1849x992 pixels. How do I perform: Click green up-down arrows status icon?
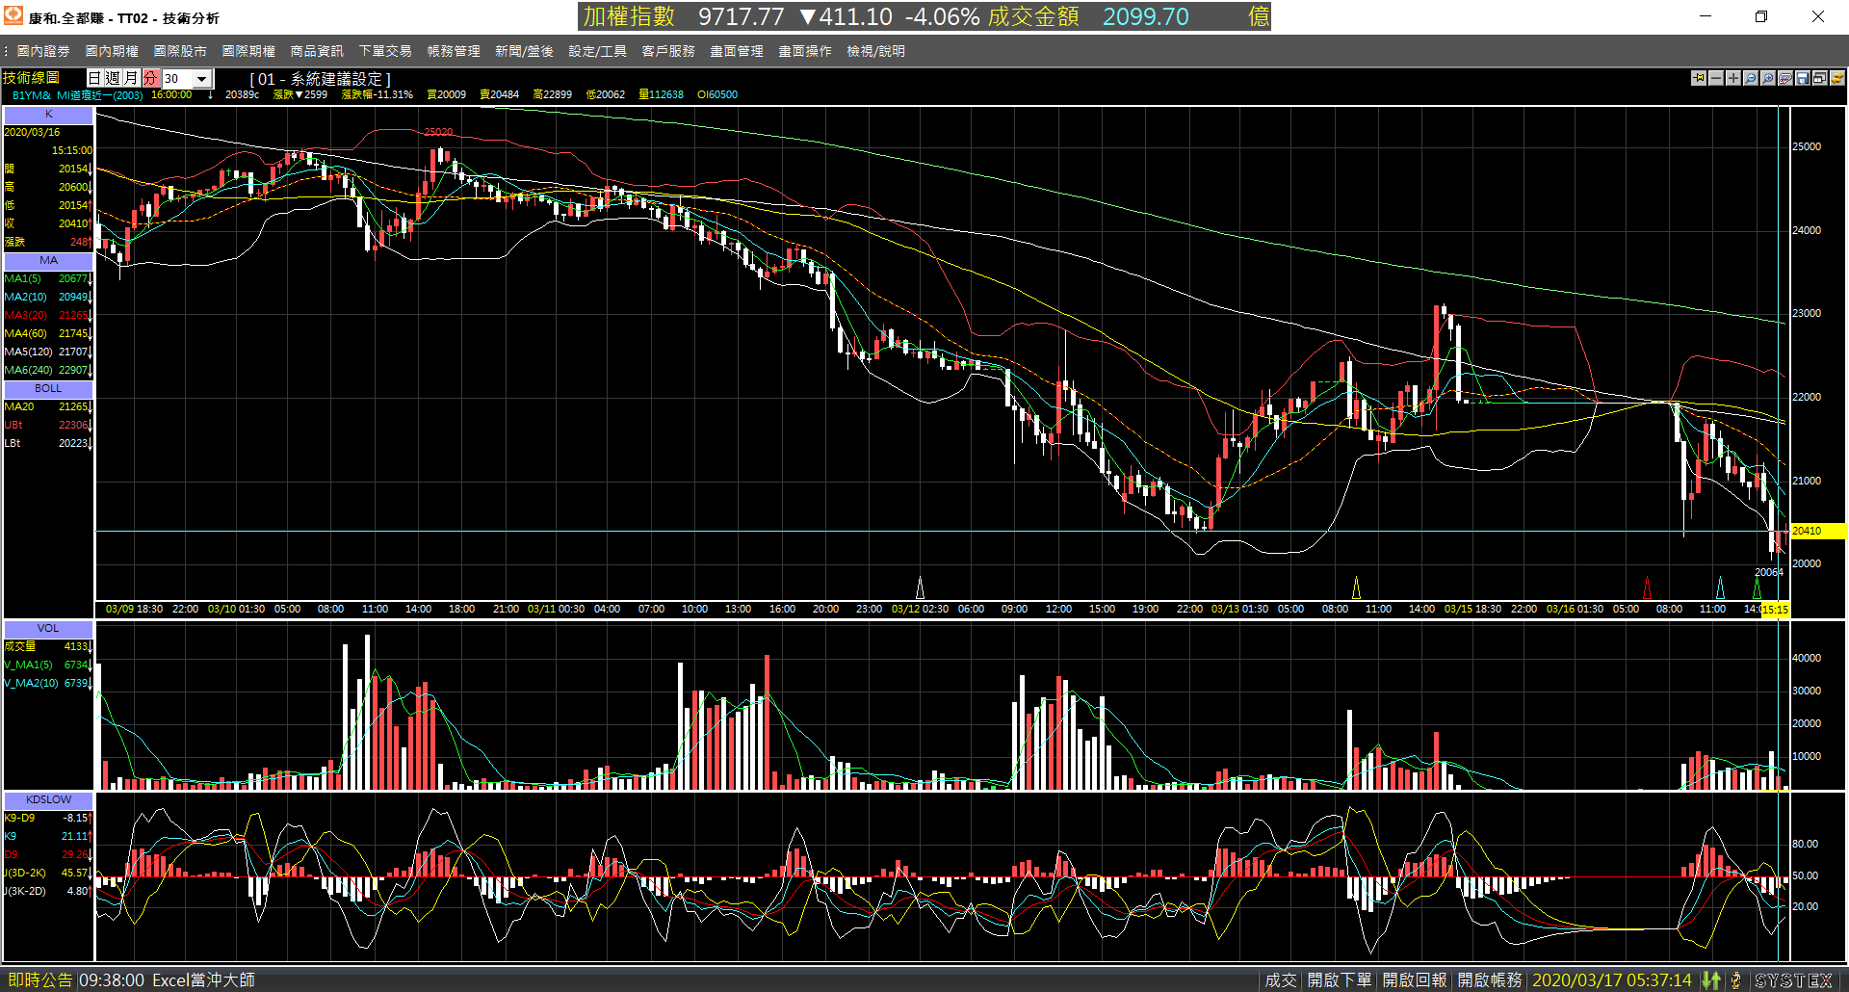[1710, 980]
